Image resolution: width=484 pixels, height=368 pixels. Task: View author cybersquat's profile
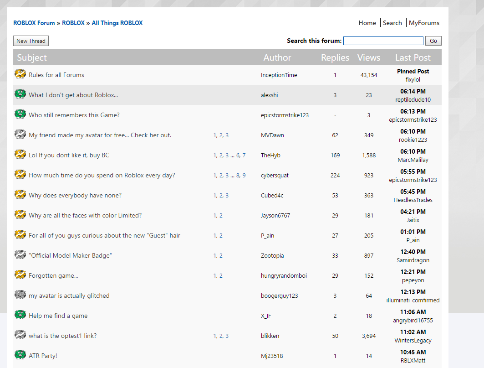click(275, 176)
